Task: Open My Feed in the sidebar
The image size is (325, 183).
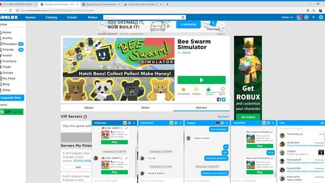Action: point(9,79)
